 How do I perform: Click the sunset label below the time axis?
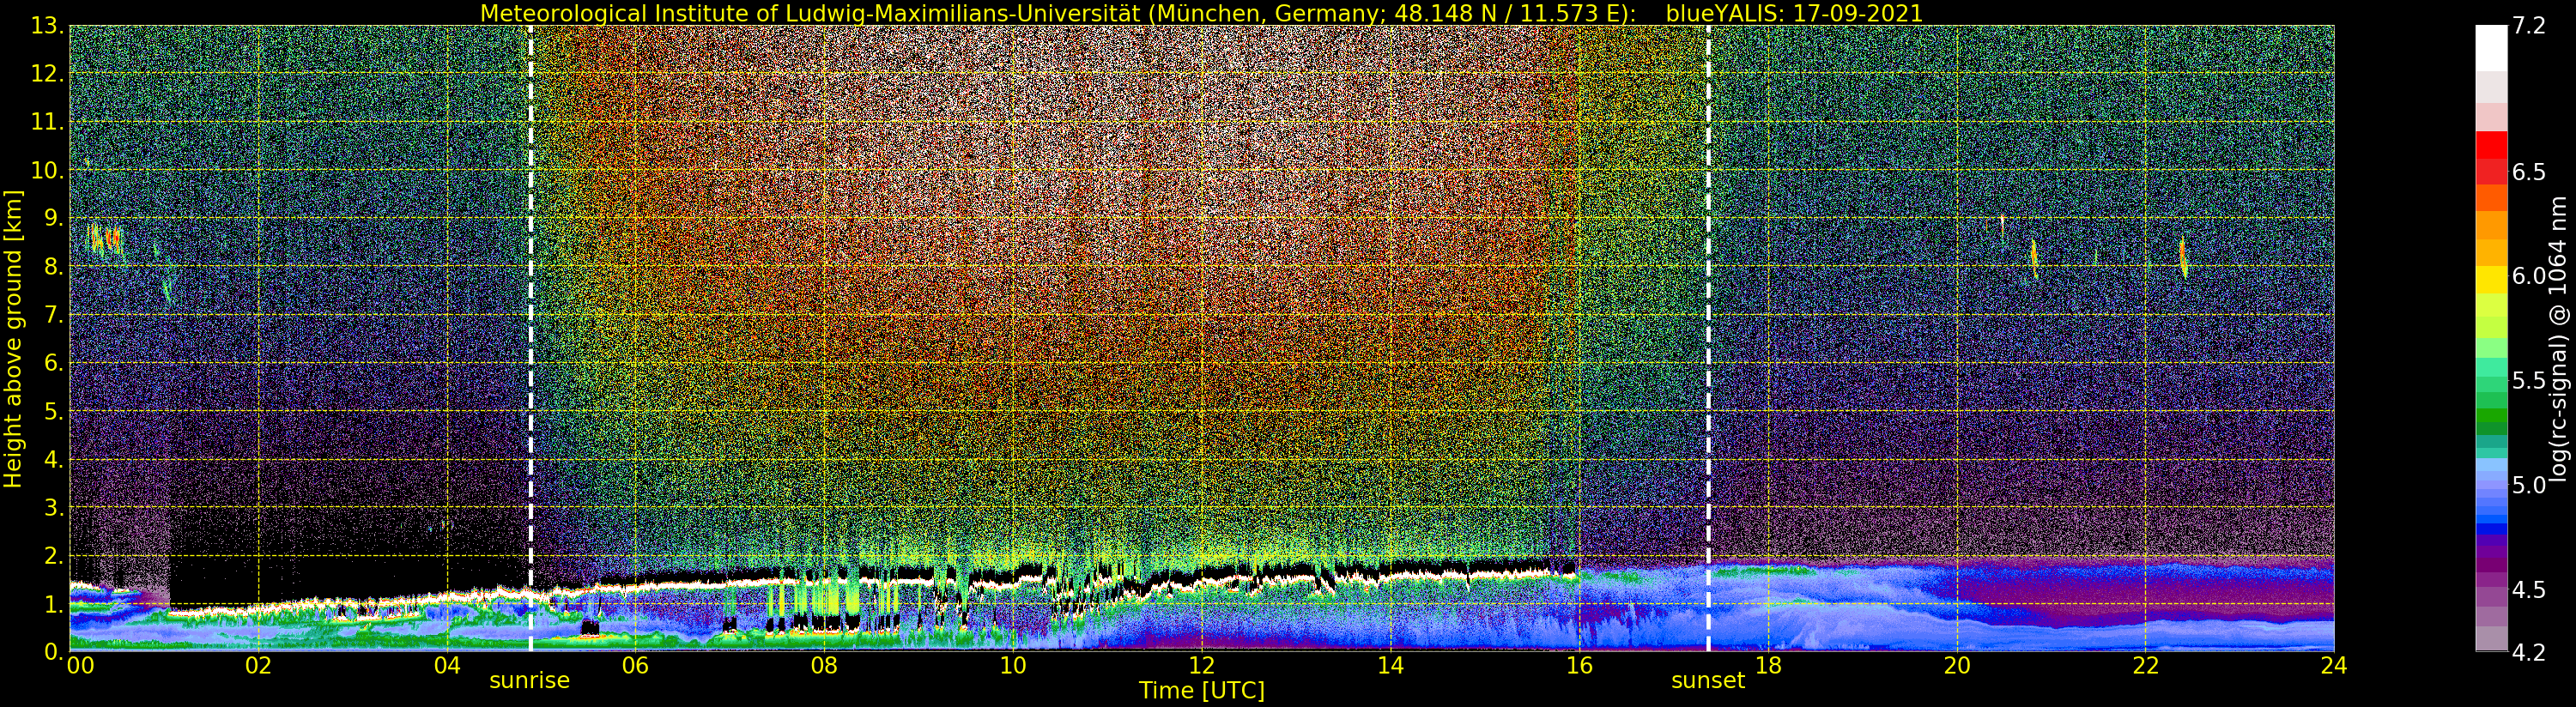click(1708, 680)
